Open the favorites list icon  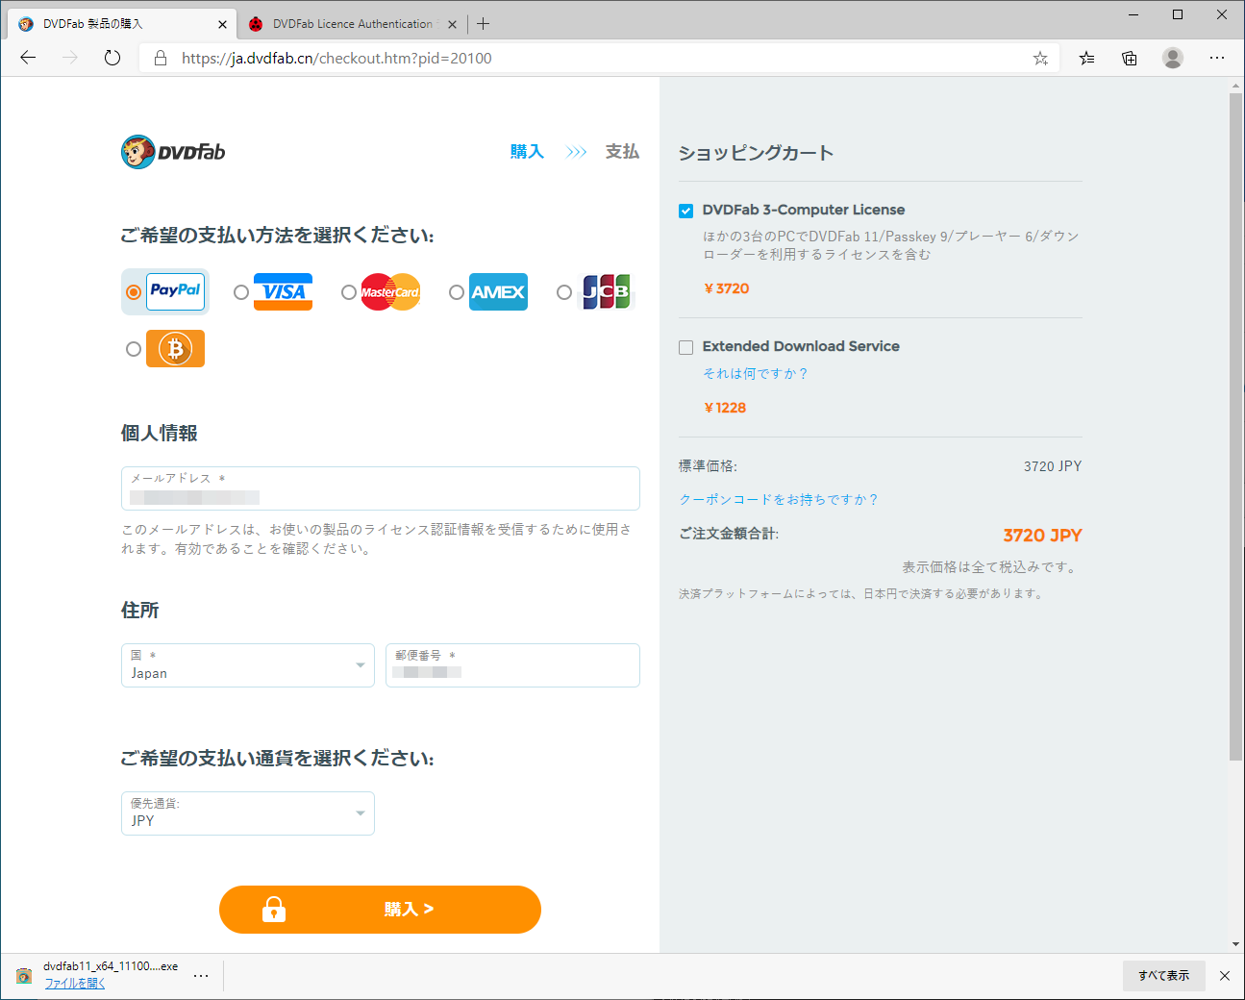[1086, 58]
